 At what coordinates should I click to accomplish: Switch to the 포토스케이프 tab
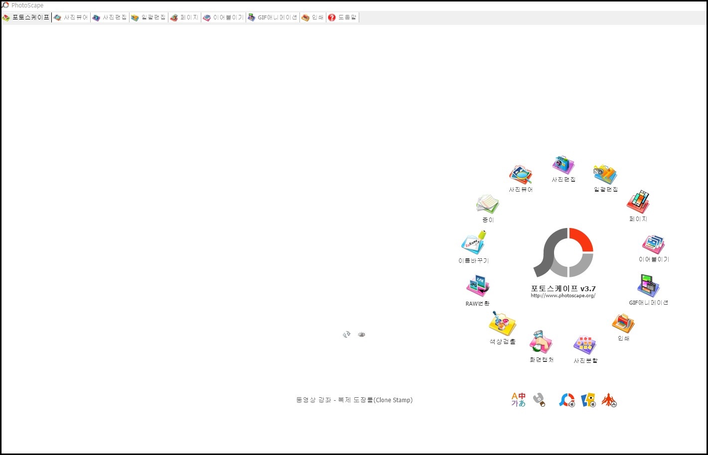(26, 17)
